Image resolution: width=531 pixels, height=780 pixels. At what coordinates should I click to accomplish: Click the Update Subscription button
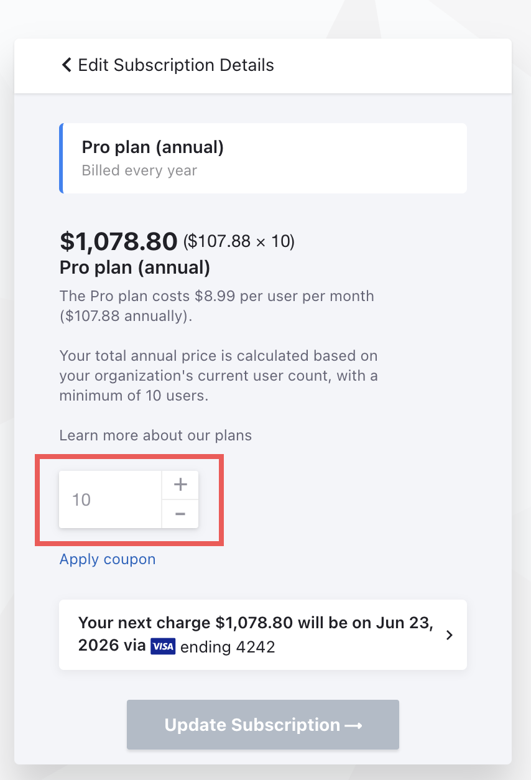point(263,725)
